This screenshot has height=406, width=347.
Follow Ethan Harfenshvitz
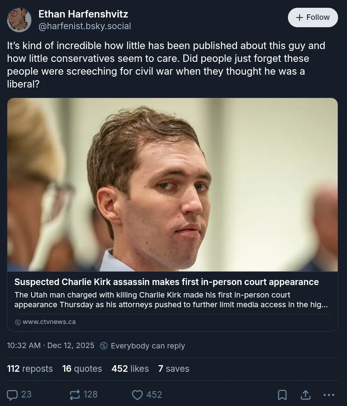(313, 17)
